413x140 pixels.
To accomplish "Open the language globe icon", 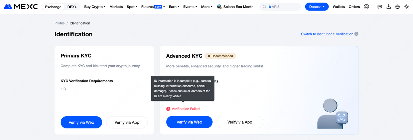I will [x=398, y=7].
